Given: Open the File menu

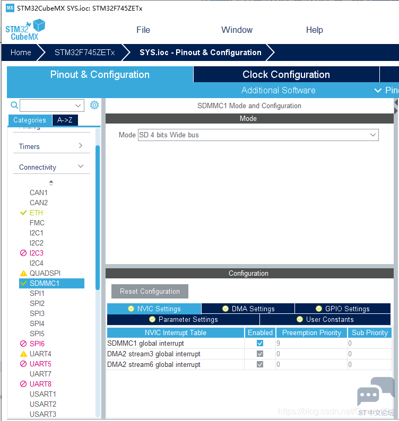Looking at the screenshot, I should point(143,30).
